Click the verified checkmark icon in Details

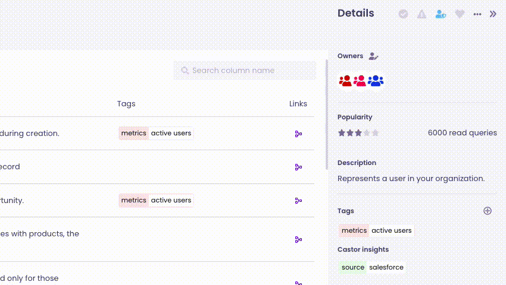pos(403,14)
